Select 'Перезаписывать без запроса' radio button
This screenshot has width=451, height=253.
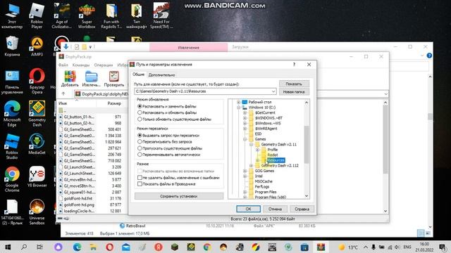[140, 141]
